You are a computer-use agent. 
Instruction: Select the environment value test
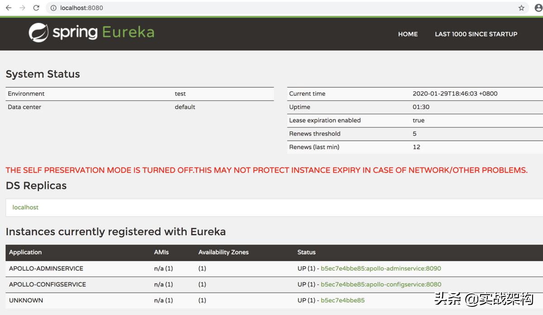coord(180,94)
